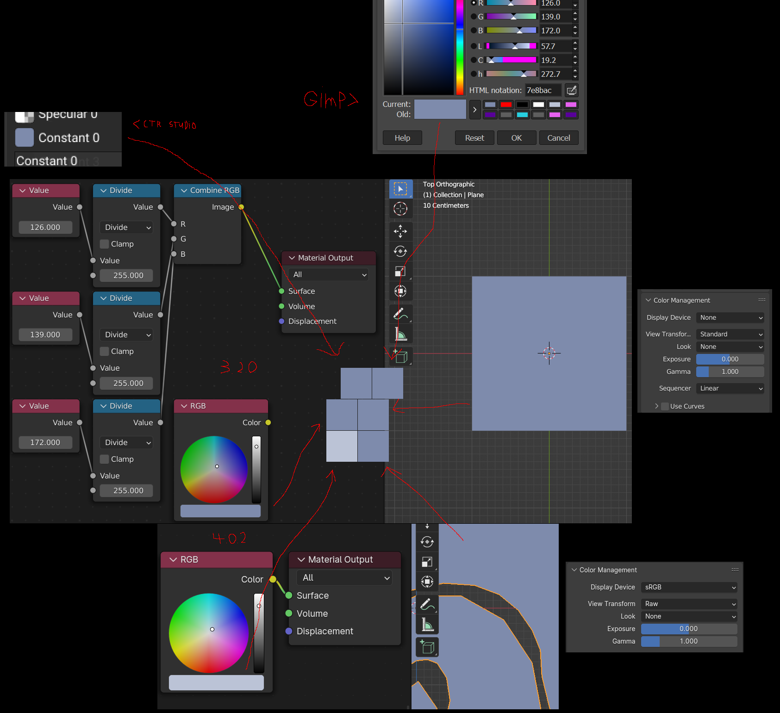Open Display Device dropdown set to sRGB
This screenshot has height=713, width=780.
(689, 587)
